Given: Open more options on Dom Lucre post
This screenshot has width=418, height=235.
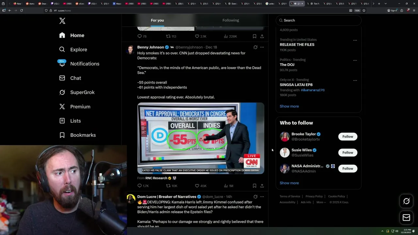Looking at the screenshot, I should click(262, 197).
